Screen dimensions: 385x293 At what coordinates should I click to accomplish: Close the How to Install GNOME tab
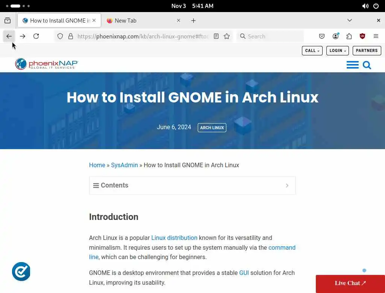pos(94,20)
